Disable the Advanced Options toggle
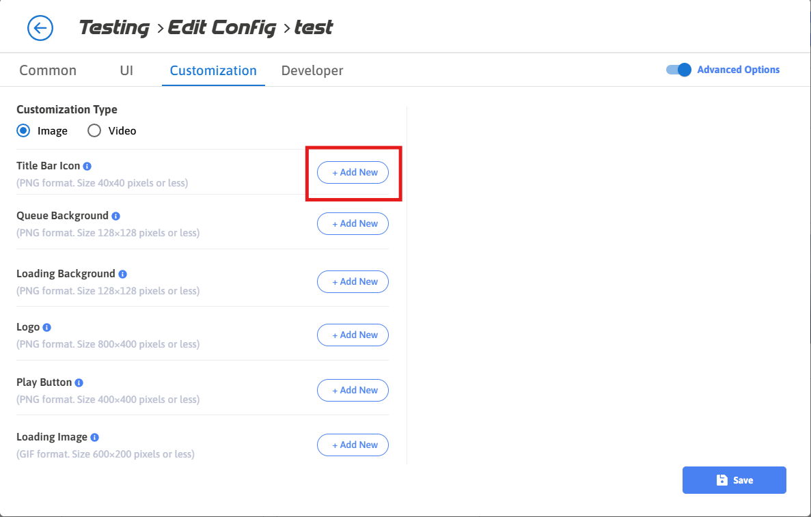Viewport: 811px width, 517px height. 679,70
